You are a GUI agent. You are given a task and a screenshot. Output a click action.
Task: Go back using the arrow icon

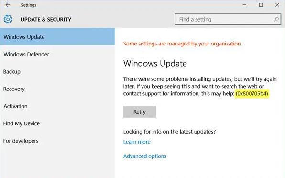pos(8,5)
